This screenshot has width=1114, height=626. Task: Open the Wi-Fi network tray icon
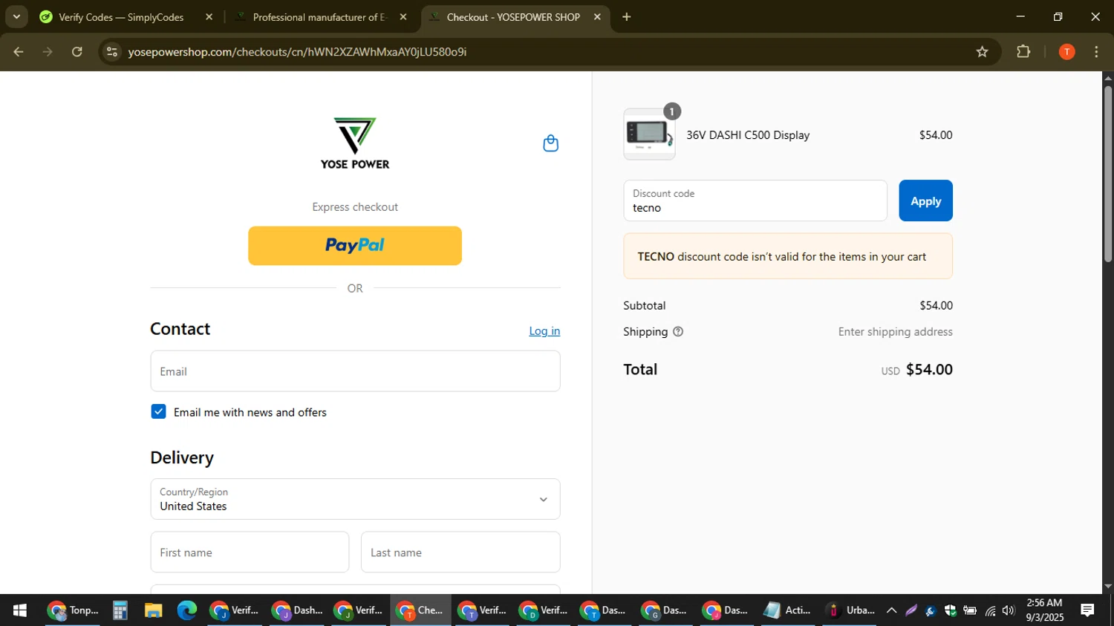coord(990,610)
